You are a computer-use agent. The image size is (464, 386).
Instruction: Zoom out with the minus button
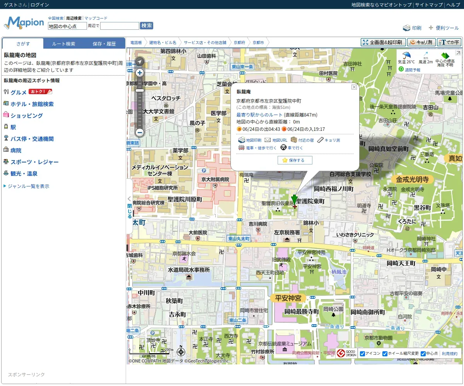[140, 132]
